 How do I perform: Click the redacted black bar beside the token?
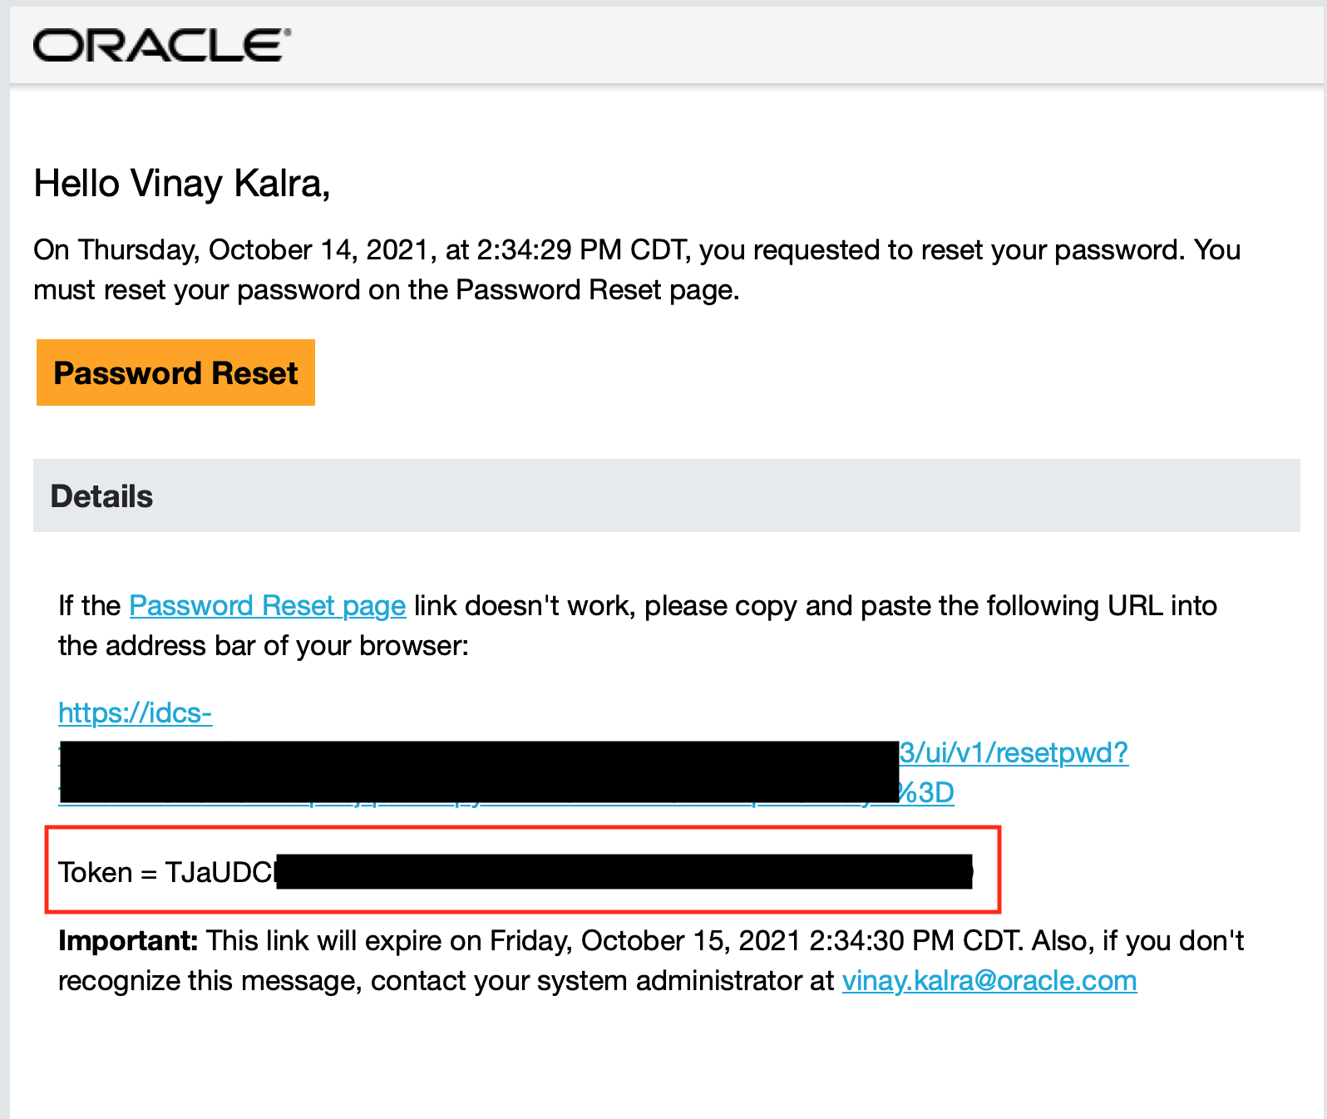pyautogui.click(x=624, y=872)
